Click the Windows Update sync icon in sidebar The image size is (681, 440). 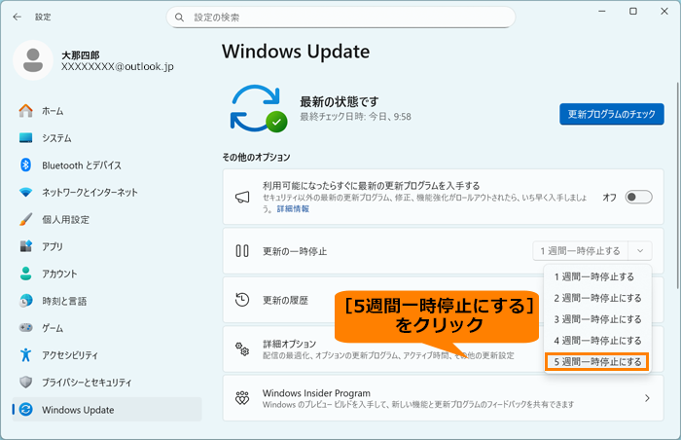pyautogui.click(x=25, y=409)
